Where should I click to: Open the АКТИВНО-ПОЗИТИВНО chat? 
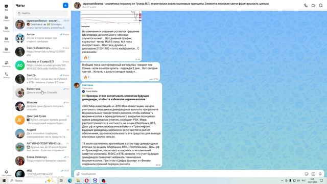click(42, 147)
